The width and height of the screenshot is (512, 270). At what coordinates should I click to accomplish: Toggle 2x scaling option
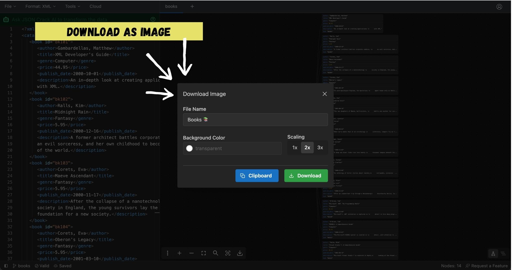(x=307, y=147)
